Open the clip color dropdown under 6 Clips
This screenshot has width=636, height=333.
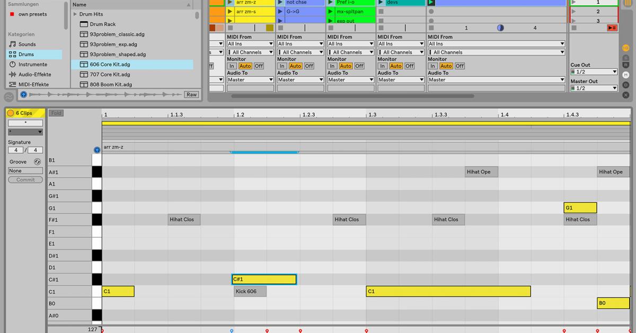coord(25,132)
